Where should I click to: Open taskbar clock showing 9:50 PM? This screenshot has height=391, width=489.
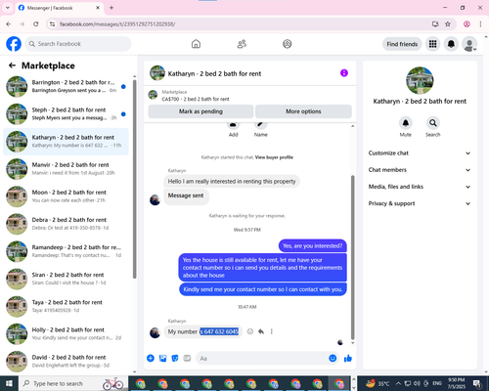click(x=457, y=383)
